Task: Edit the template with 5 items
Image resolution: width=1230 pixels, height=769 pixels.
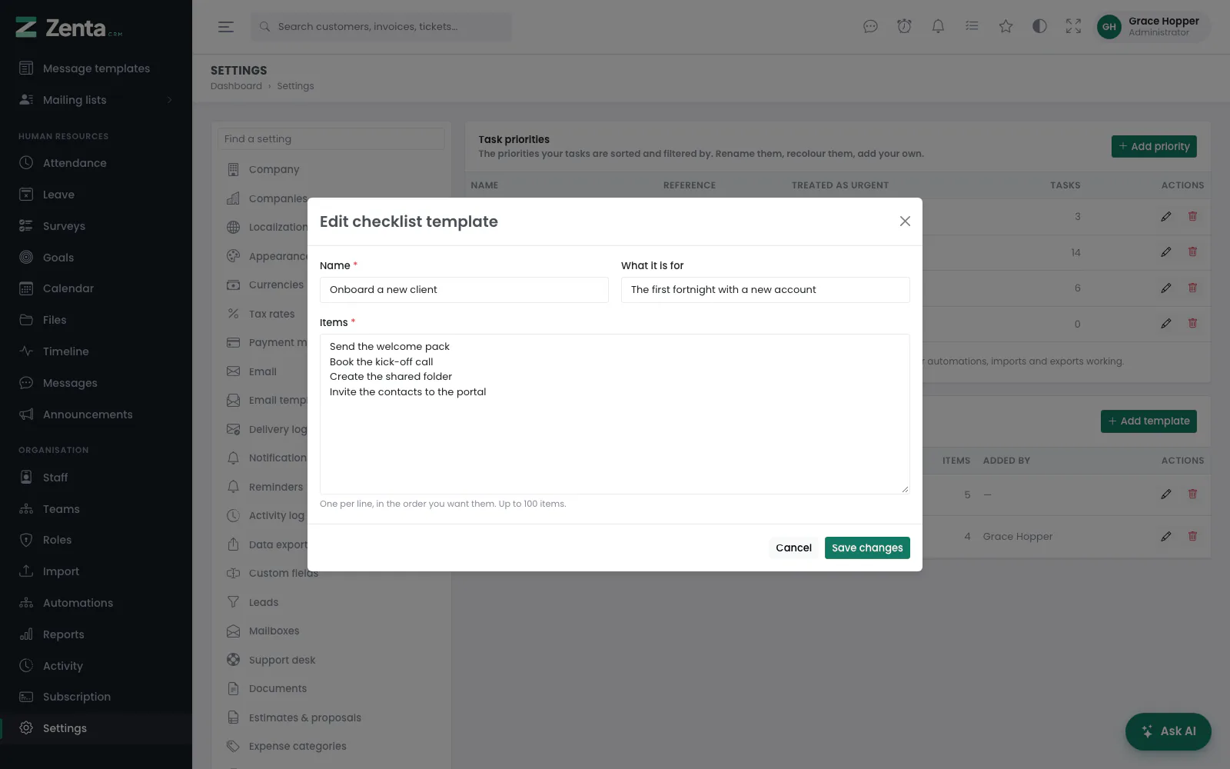Action: [x=1166, y=494]
